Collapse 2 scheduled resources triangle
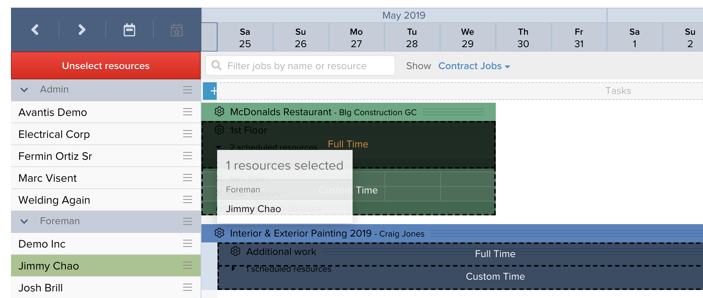This screenshot has width=703, height=298. point(219,147)
